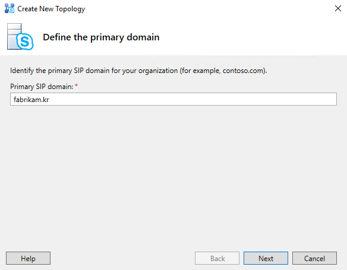The image size is (347, 270).
Task: Click the "Create New Topology" window title
Action: pyautogui.click(x=51, y=9)
